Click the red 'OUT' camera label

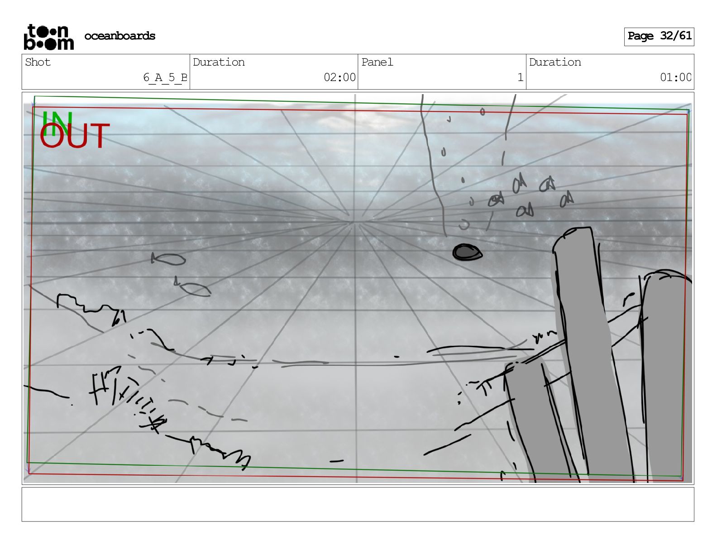75,136
